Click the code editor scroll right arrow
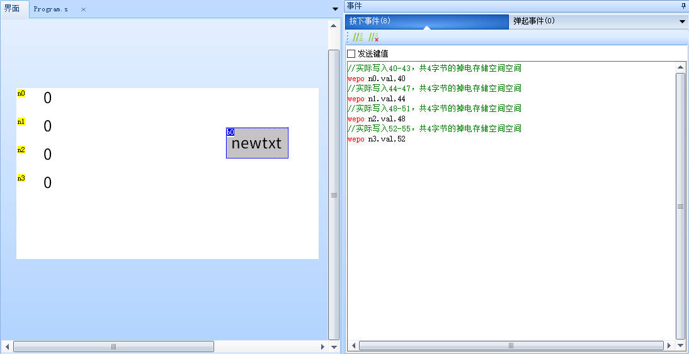689x354 pixels. (x=669, y=346)
